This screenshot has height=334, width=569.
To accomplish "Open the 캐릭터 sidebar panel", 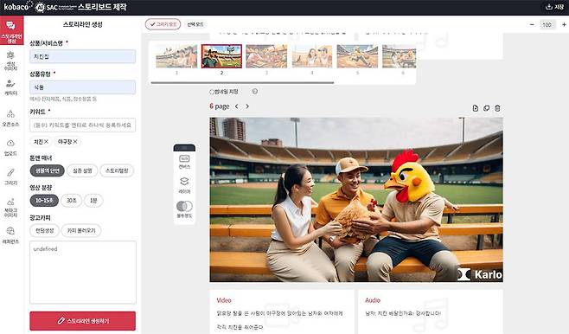I will 11,87.
